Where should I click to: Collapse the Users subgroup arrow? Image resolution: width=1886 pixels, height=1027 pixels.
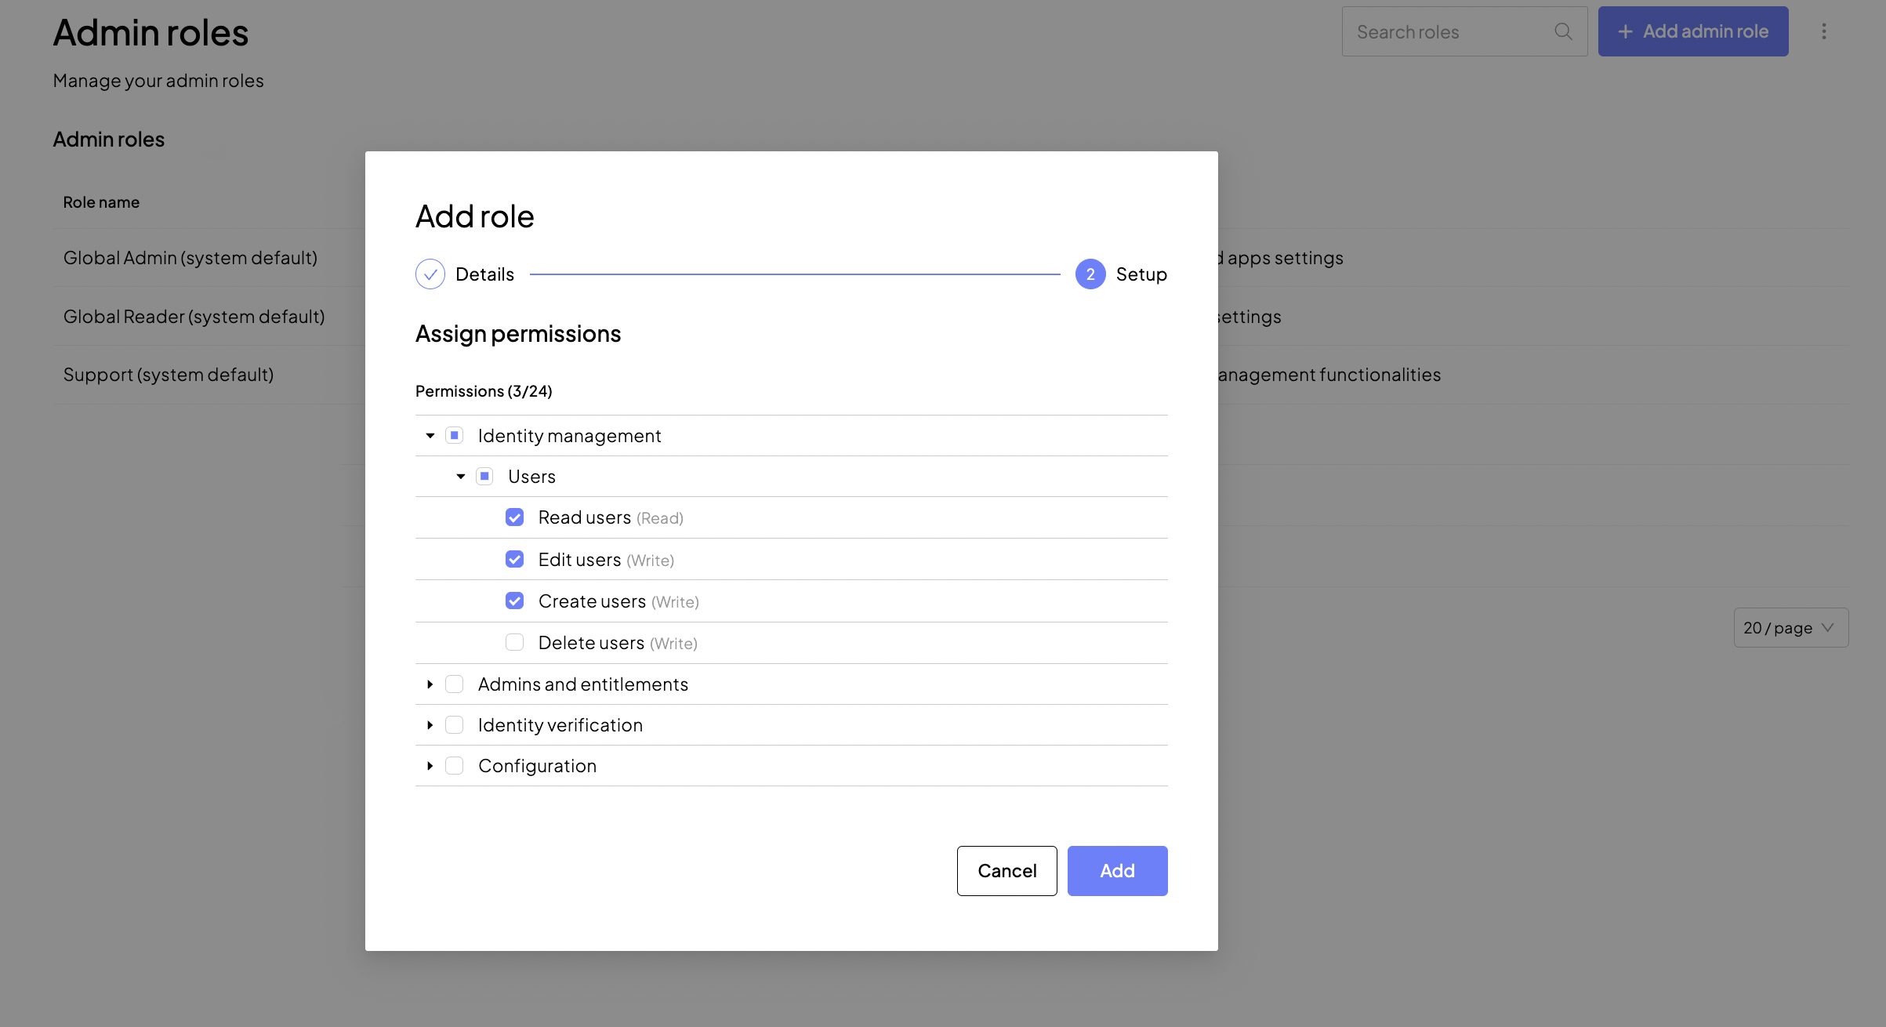461,477
